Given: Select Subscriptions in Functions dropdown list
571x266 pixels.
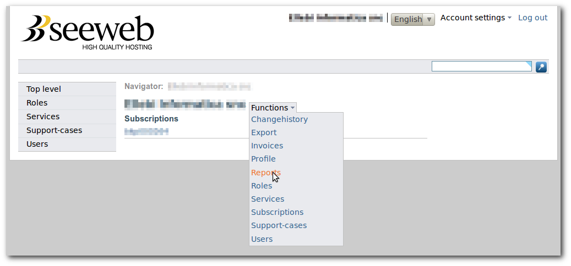Looking at the screenshot, I should point(277,212).
